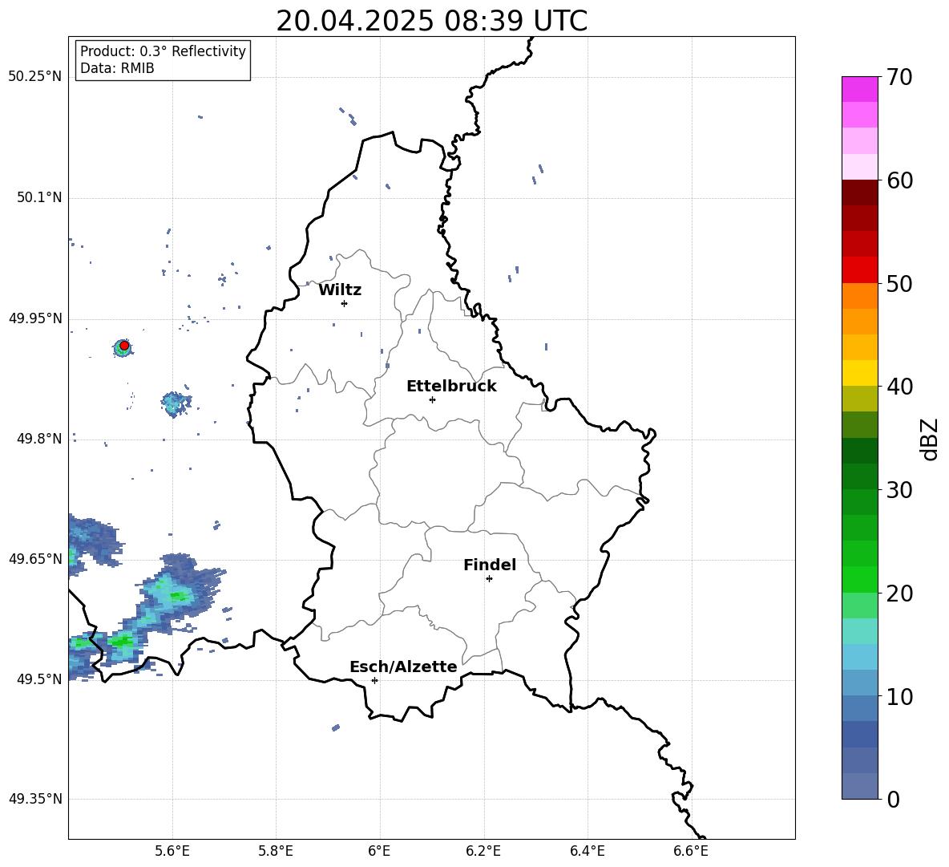Click the yellow colorbar segment at 40
This screenshot has width=949, height=867.
coord(859,373)
